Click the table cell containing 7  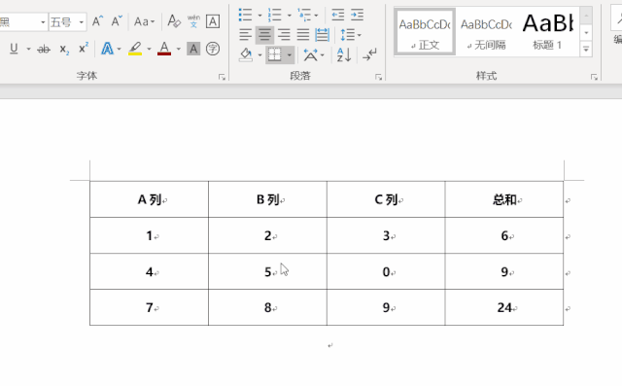point(149,307)
